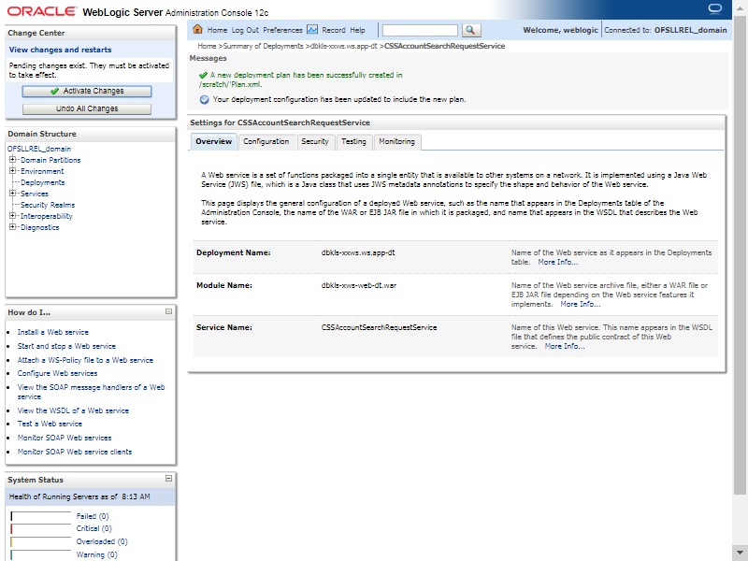Switch to the Security tab
The image size is (748, 561).
(x=315, y=142)
